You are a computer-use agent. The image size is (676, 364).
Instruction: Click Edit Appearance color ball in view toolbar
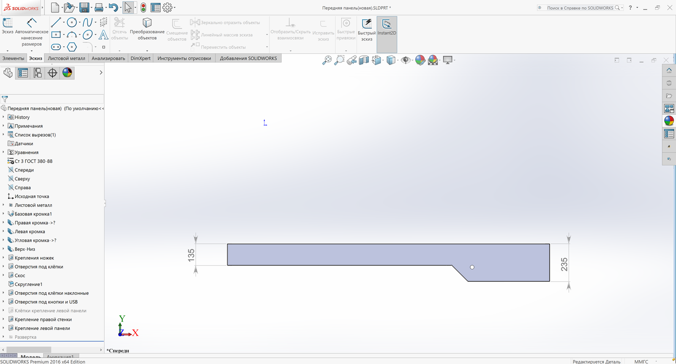(420, 60)
